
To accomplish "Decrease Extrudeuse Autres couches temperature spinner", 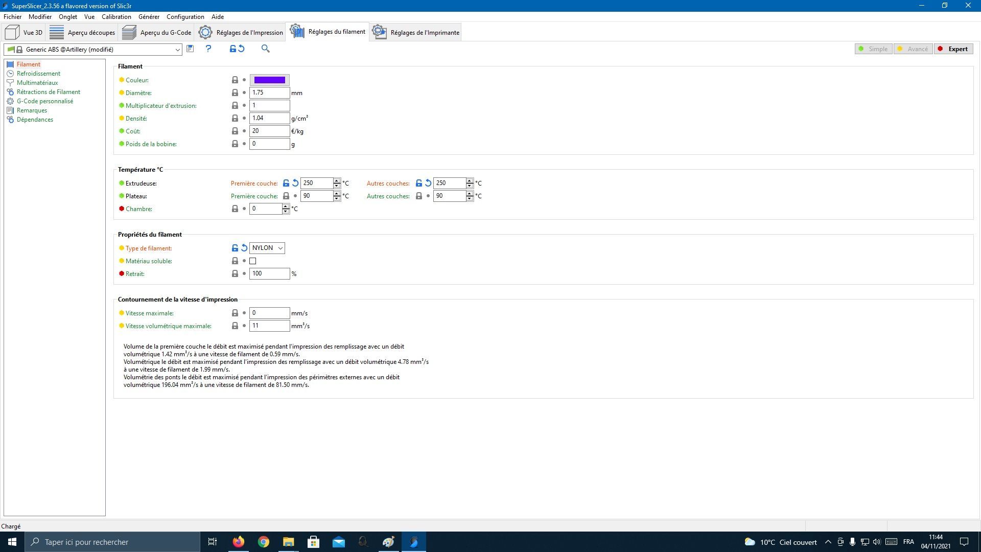I will click(470, 186).
